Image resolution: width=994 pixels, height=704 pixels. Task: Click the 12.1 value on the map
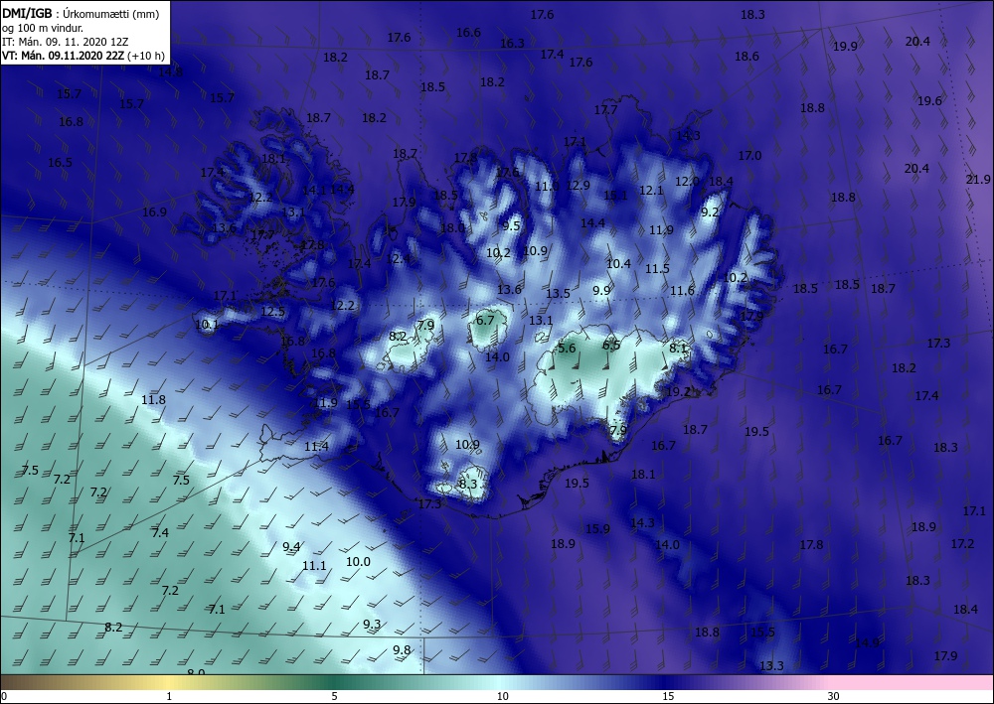(x=651, y=191)
